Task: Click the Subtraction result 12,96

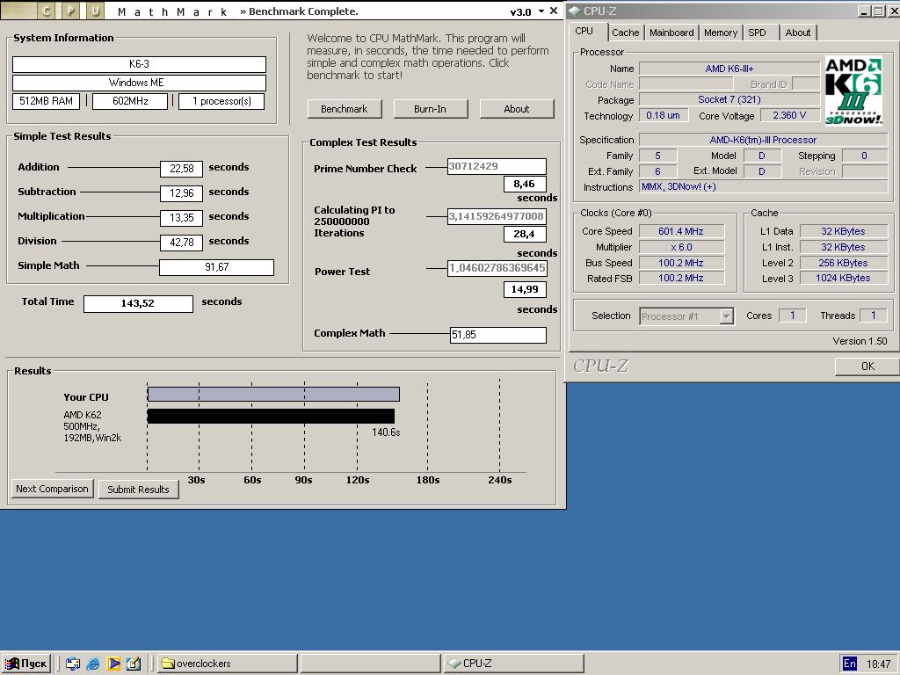Action: click(x=181, y=193)
